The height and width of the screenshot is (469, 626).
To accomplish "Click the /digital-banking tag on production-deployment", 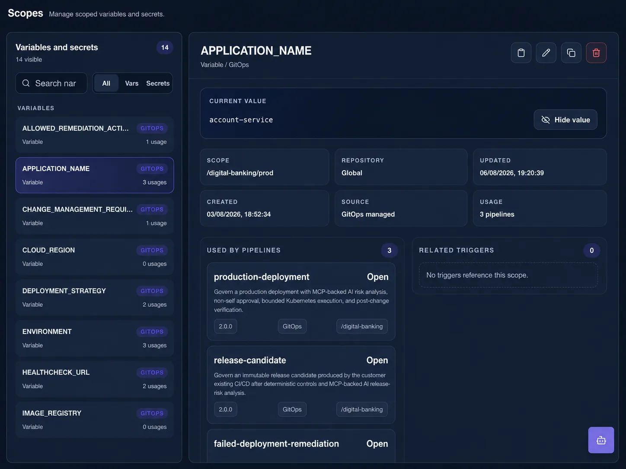I will (362, 326).
